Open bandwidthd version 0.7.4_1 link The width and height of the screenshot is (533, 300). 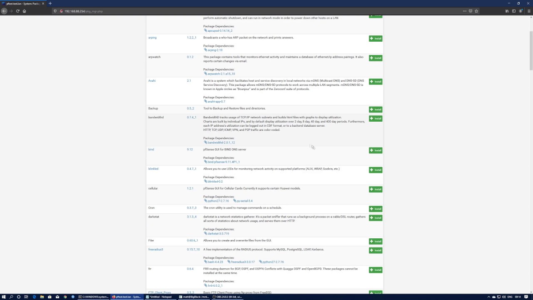192,117
